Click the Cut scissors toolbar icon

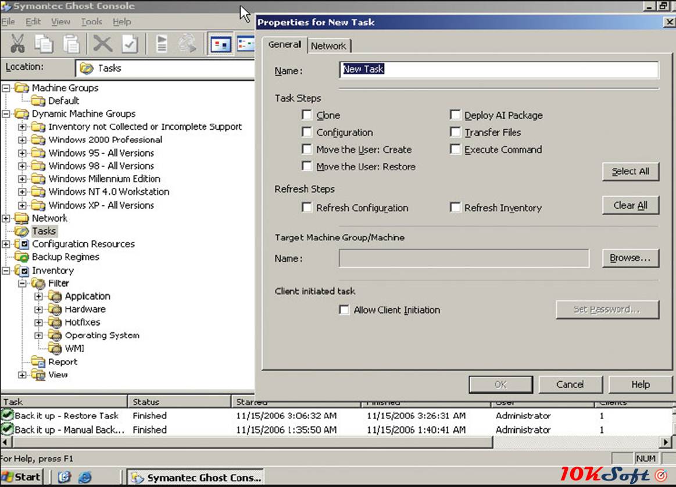click(x=17, y=44)
